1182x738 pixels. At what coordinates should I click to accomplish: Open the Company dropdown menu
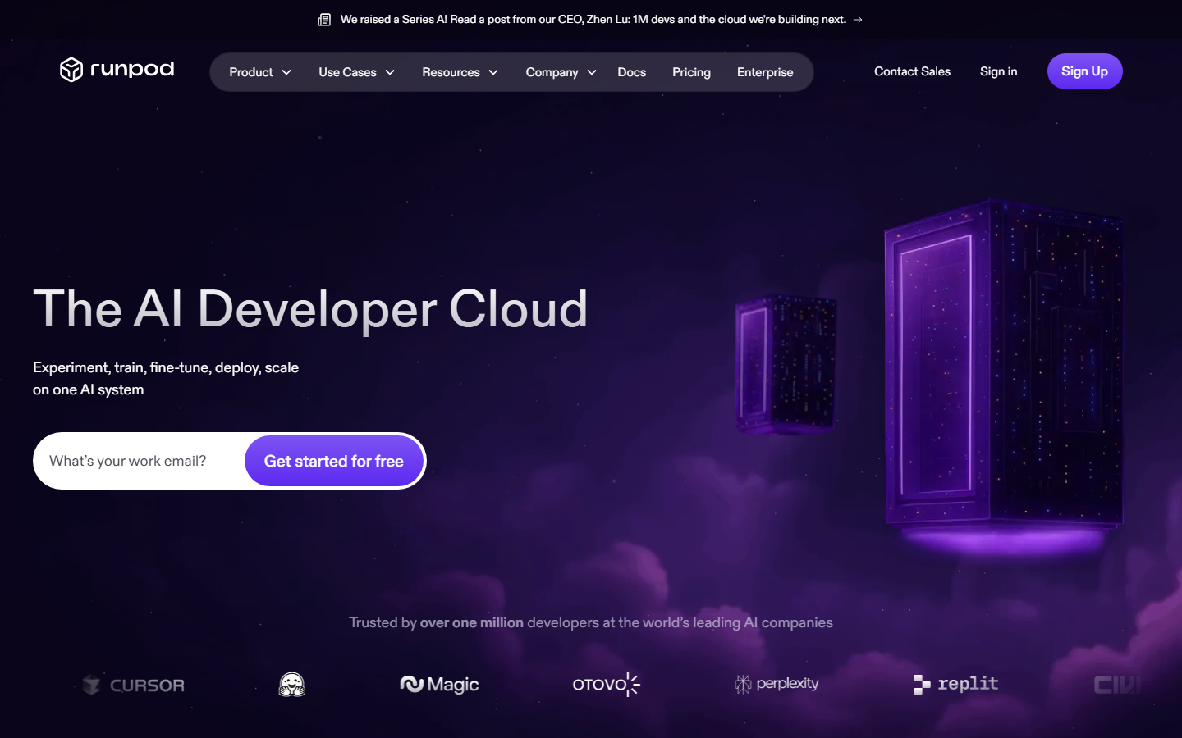pos(561,72)
